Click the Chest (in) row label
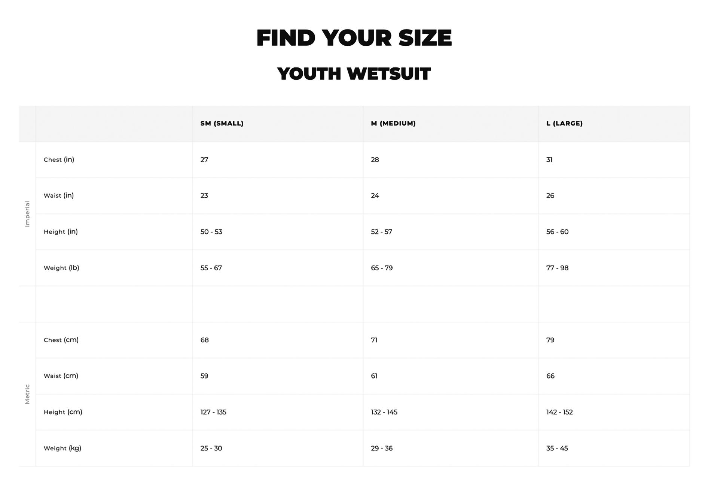 [x=59, y=159]
